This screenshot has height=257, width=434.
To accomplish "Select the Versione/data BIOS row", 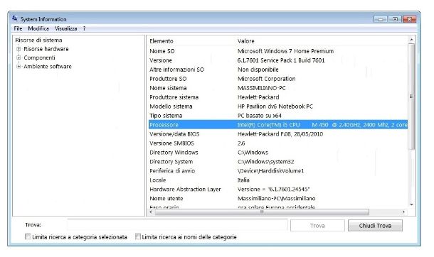I will tap(278, 134).
